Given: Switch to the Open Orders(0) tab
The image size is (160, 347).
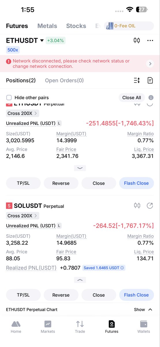Looking at the screenshot, I should tap(64, 80).
